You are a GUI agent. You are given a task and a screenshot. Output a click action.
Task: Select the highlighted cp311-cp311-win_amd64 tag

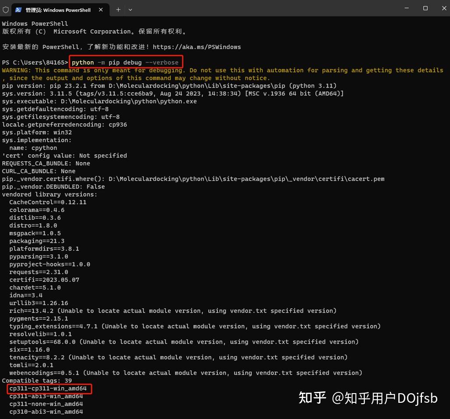click(48, 388)
